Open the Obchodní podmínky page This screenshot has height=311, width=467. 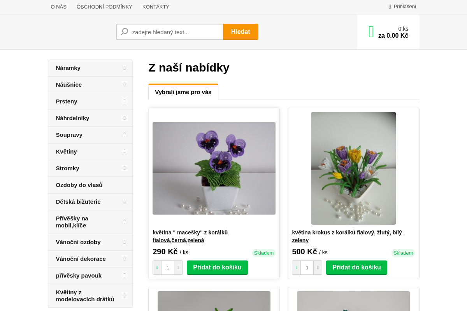point(104,7)
